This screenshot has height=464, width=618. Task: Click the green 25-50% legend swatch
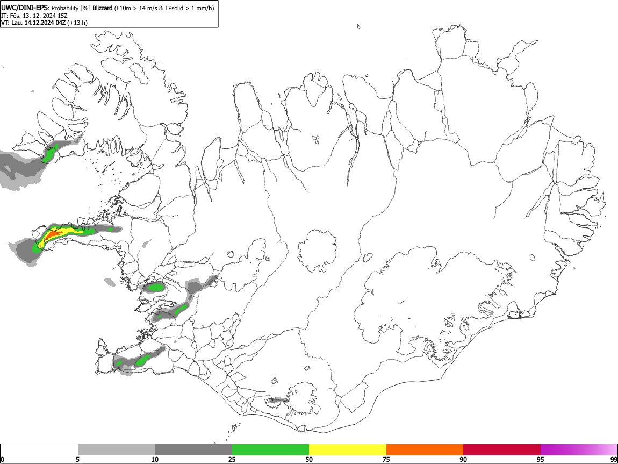(270, 450)
